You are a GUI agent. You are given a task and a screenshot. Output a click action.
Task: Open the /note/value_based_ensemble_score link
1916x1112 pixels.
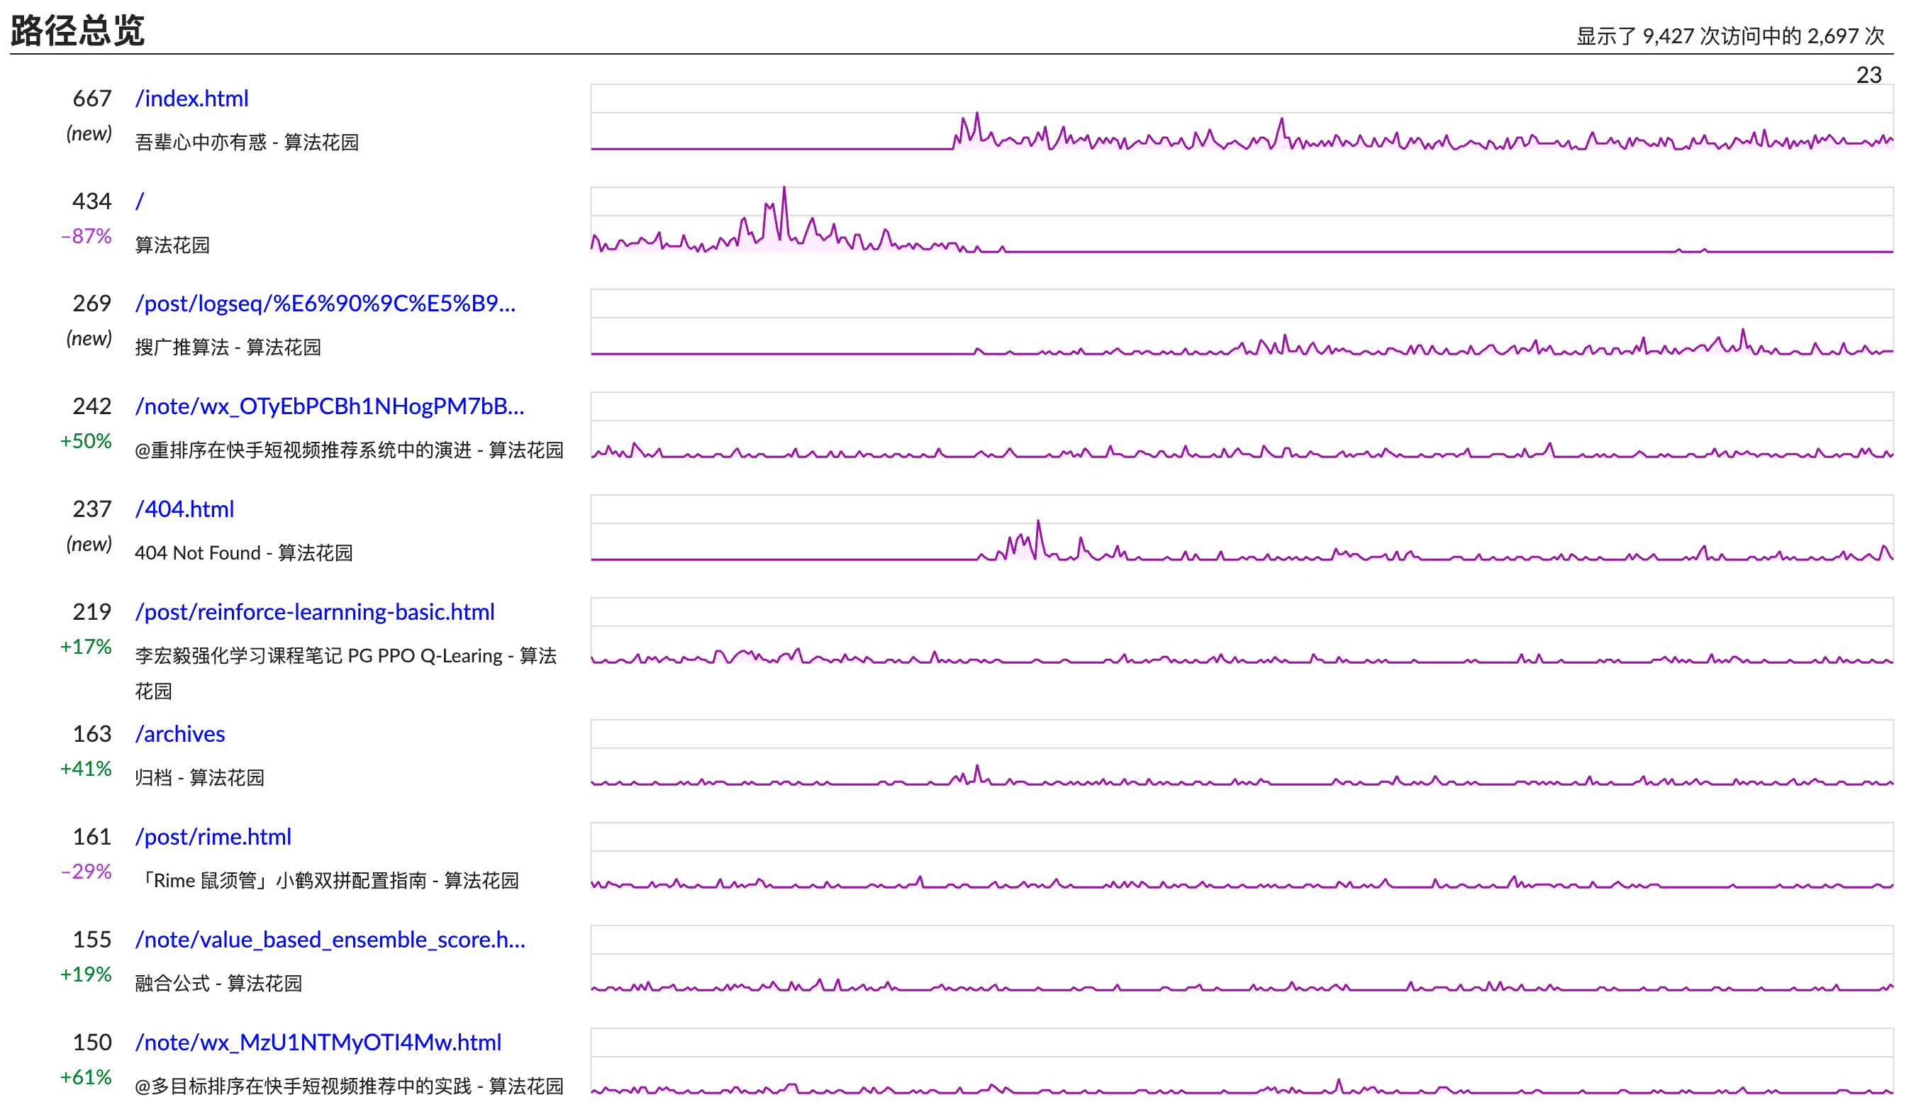pos(330,941)
